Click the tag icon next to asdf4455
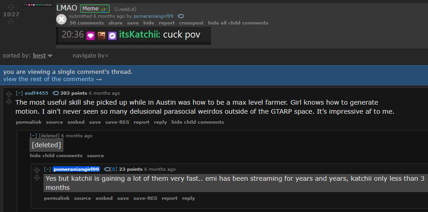428x212 pixels. pyautogui.click(x=55, y=93)
